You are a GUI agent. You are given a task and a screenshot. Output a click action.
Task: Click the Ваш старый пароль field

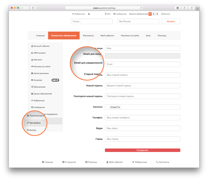pos(142,75)
